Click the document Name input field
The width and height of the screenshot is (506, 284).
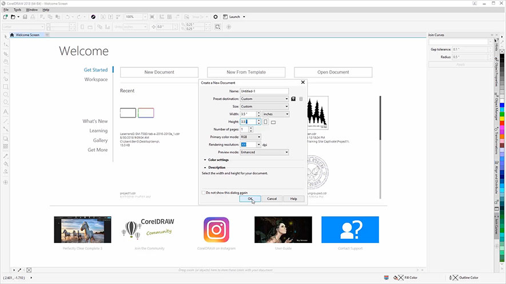(x=264, y=91)
